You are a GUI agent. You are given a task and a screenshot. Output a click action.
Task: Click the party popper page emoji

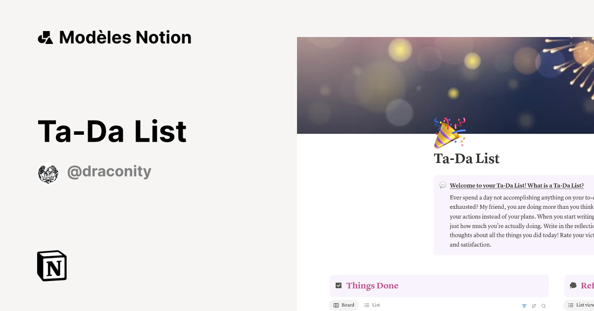(x=448, y=132)
